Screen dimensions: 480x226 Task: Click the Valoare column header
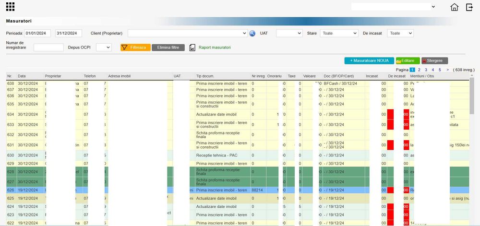(312, 76)
